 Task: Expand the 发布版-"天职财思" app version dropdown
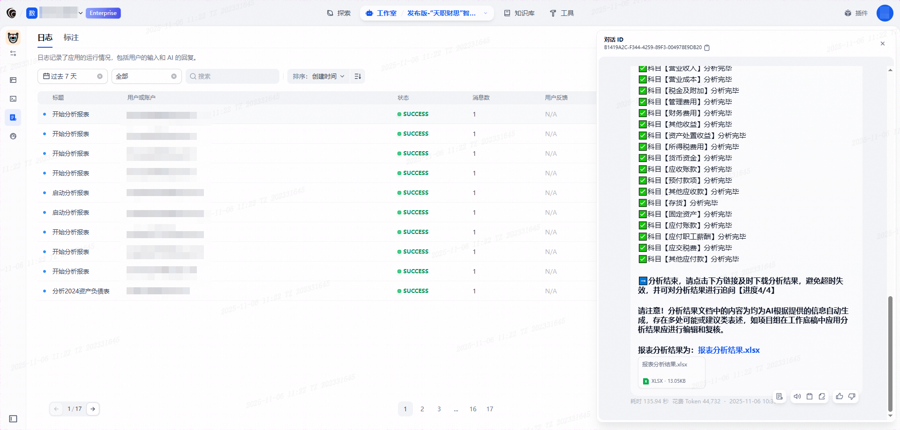coord(486,13)
